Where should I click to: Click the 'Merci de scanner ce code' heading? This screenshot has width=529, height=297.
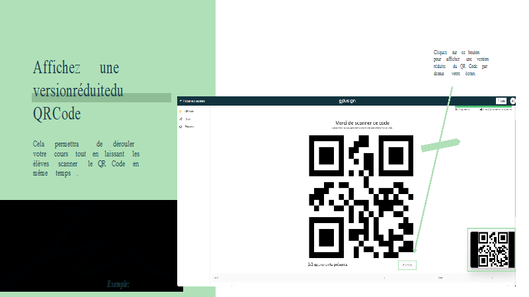tap(363, 123)
